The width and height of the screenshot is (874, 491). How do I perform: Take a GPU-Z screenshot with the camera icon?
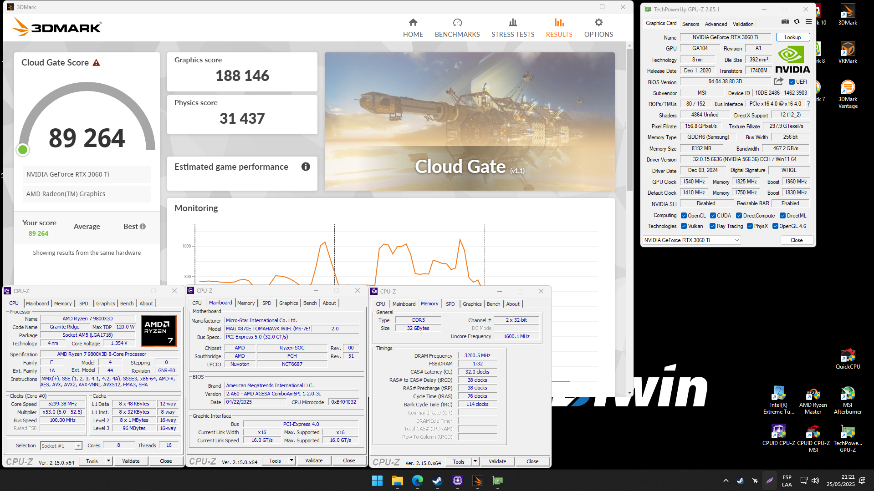pos(785,21)
